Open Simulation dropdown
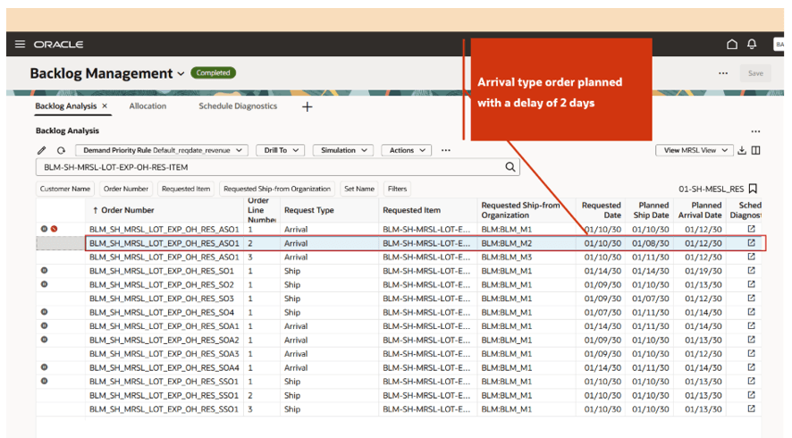This screenshot has width=792, height=438. click(343, 150)
